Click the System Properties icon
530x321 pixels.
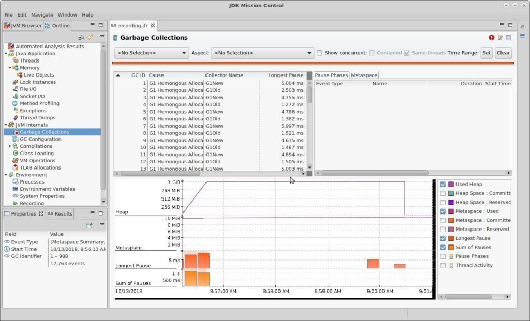(x=16, y=196)
